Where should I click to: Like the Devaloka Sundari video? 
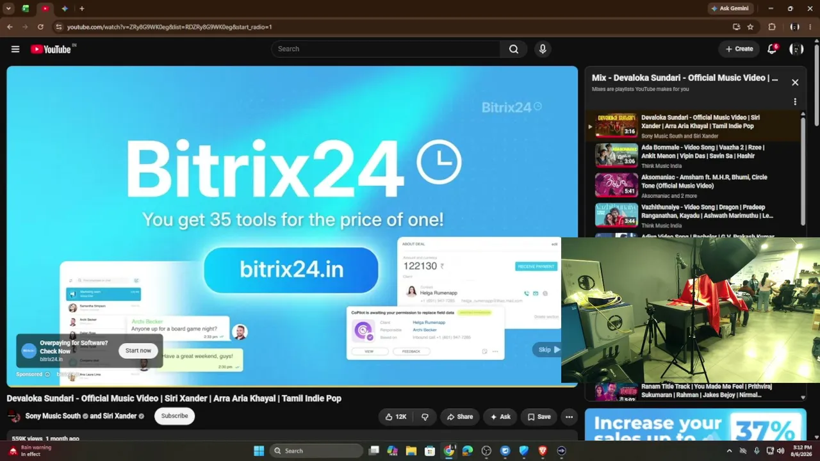(395, 417)
